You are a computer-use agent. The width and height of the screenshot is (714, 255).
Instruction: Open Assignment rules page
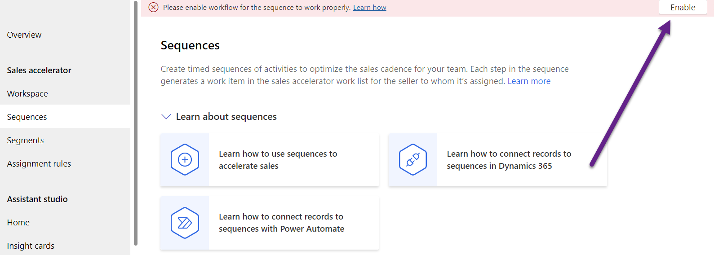click(39, 164)
